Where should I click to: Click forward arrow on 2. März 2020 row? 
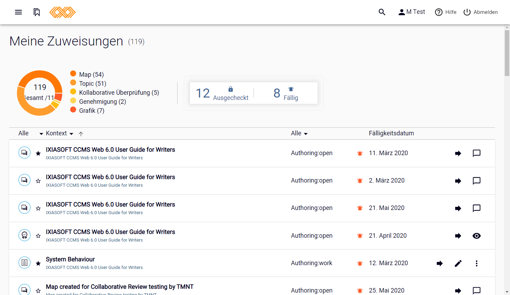(x=458, y=181)
